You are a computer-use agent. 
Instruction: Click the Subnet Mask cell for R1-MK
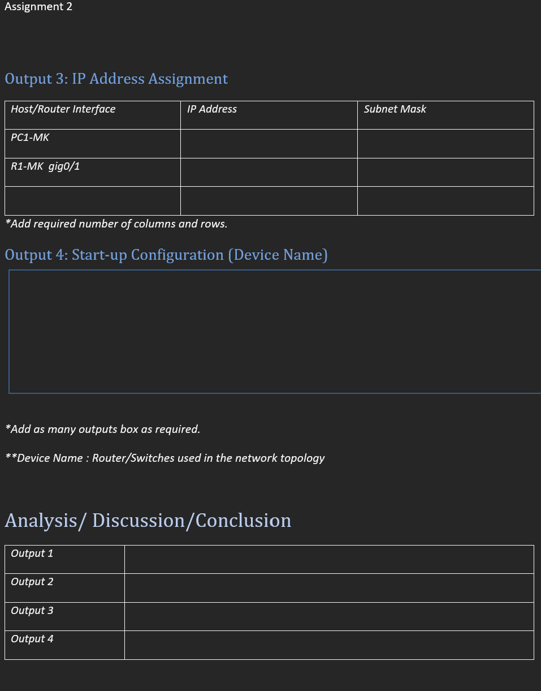[x=445, y=172]
